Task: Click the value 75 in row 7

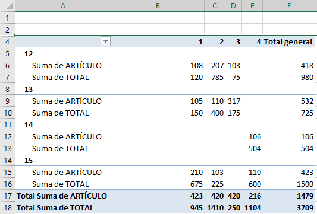Action: coord(236,78)
